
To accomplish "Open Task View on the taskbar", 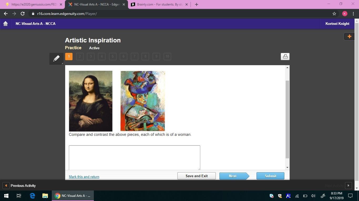I will pos(19,196).
